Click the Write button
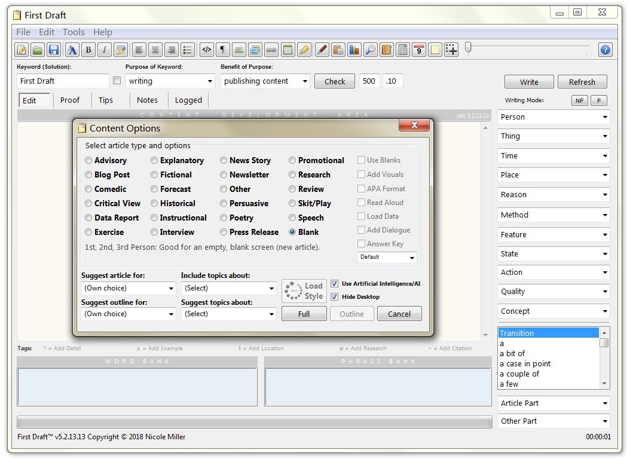 point(529,82)
